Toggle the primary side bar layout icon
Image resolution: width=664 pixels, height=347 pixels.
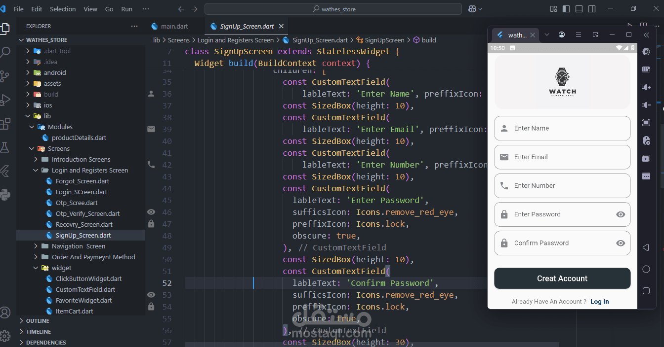click(x=566, y=9)
